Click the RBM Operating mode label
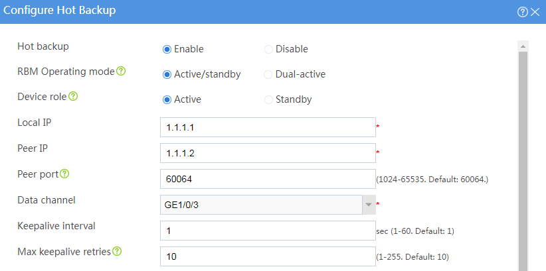Screen dimensions: 546x271 (x=66, y=72)
